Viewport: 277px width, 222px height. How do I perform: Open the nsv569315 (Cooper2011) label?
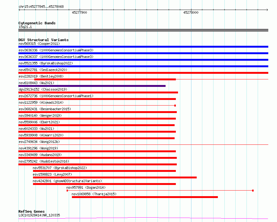pyautogui.click(x=39, y=44)
